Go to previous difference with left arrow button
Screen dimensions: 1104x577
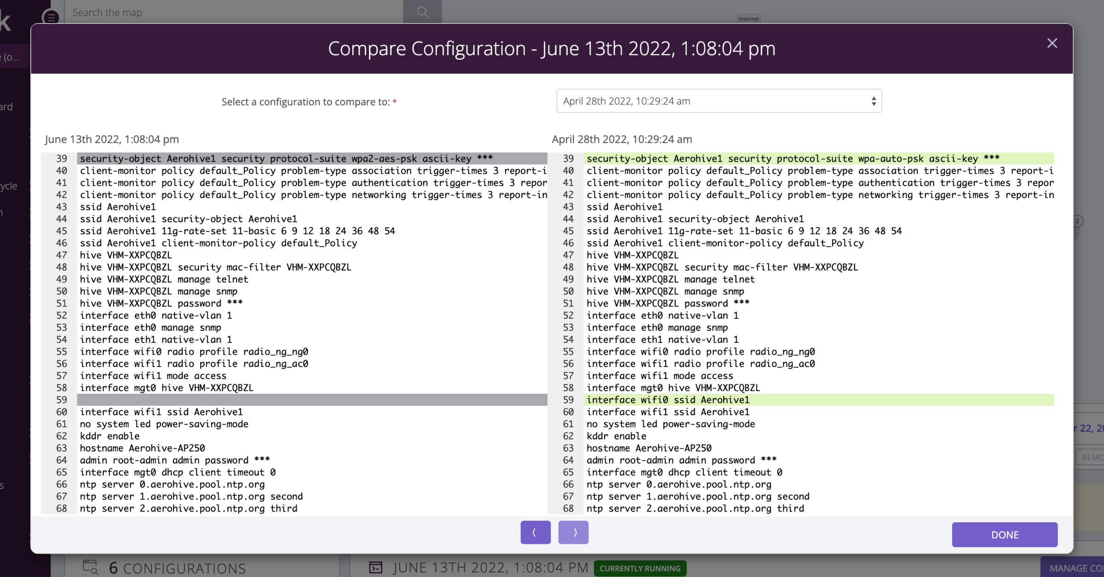click(x=535, y=532)
